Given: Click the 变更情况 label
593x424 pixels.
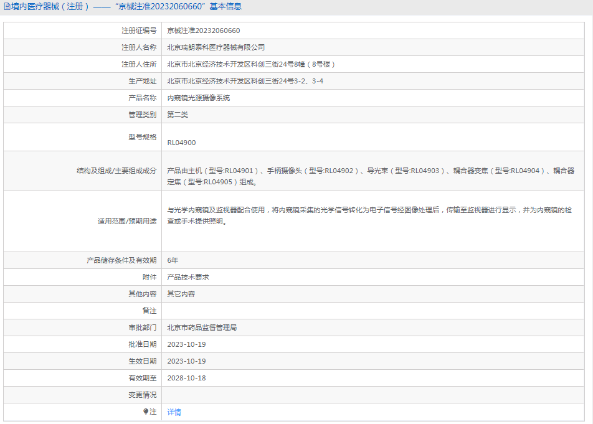Looking at the screenshot, I should (142, 395).
